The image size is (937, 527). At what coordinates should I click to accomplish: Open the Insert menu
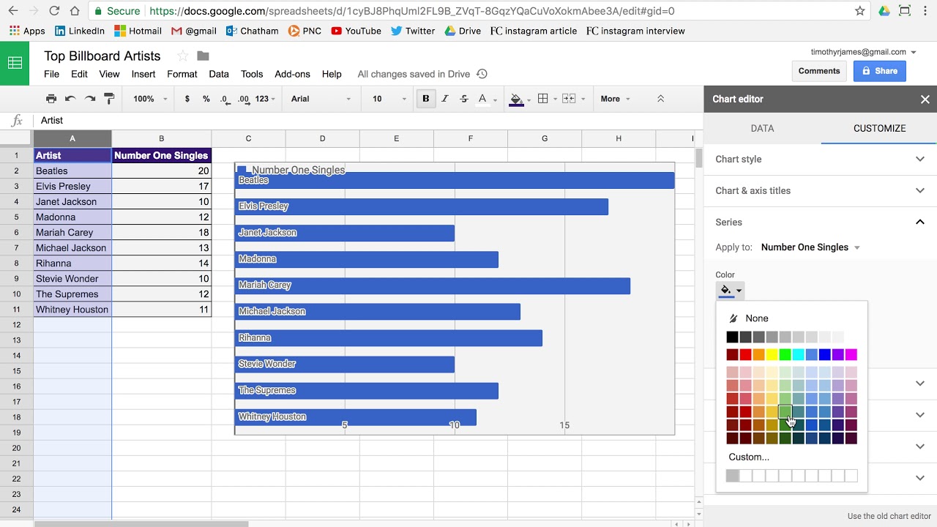pos(143,74)
